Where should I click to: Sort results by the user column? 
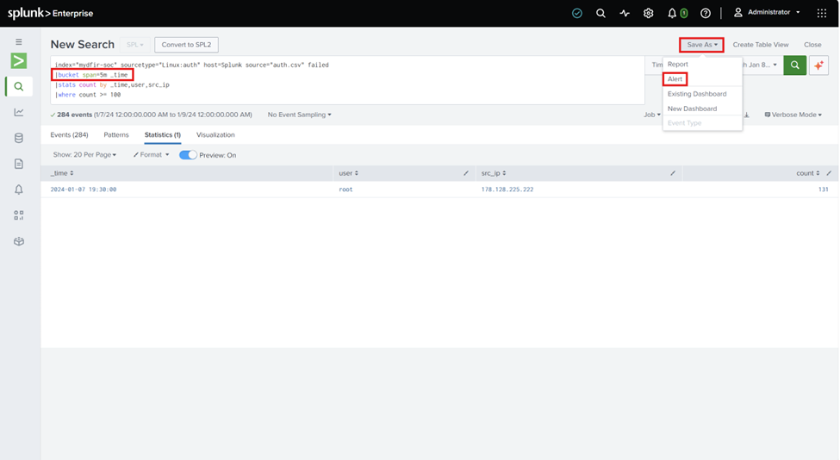point(348,173)
